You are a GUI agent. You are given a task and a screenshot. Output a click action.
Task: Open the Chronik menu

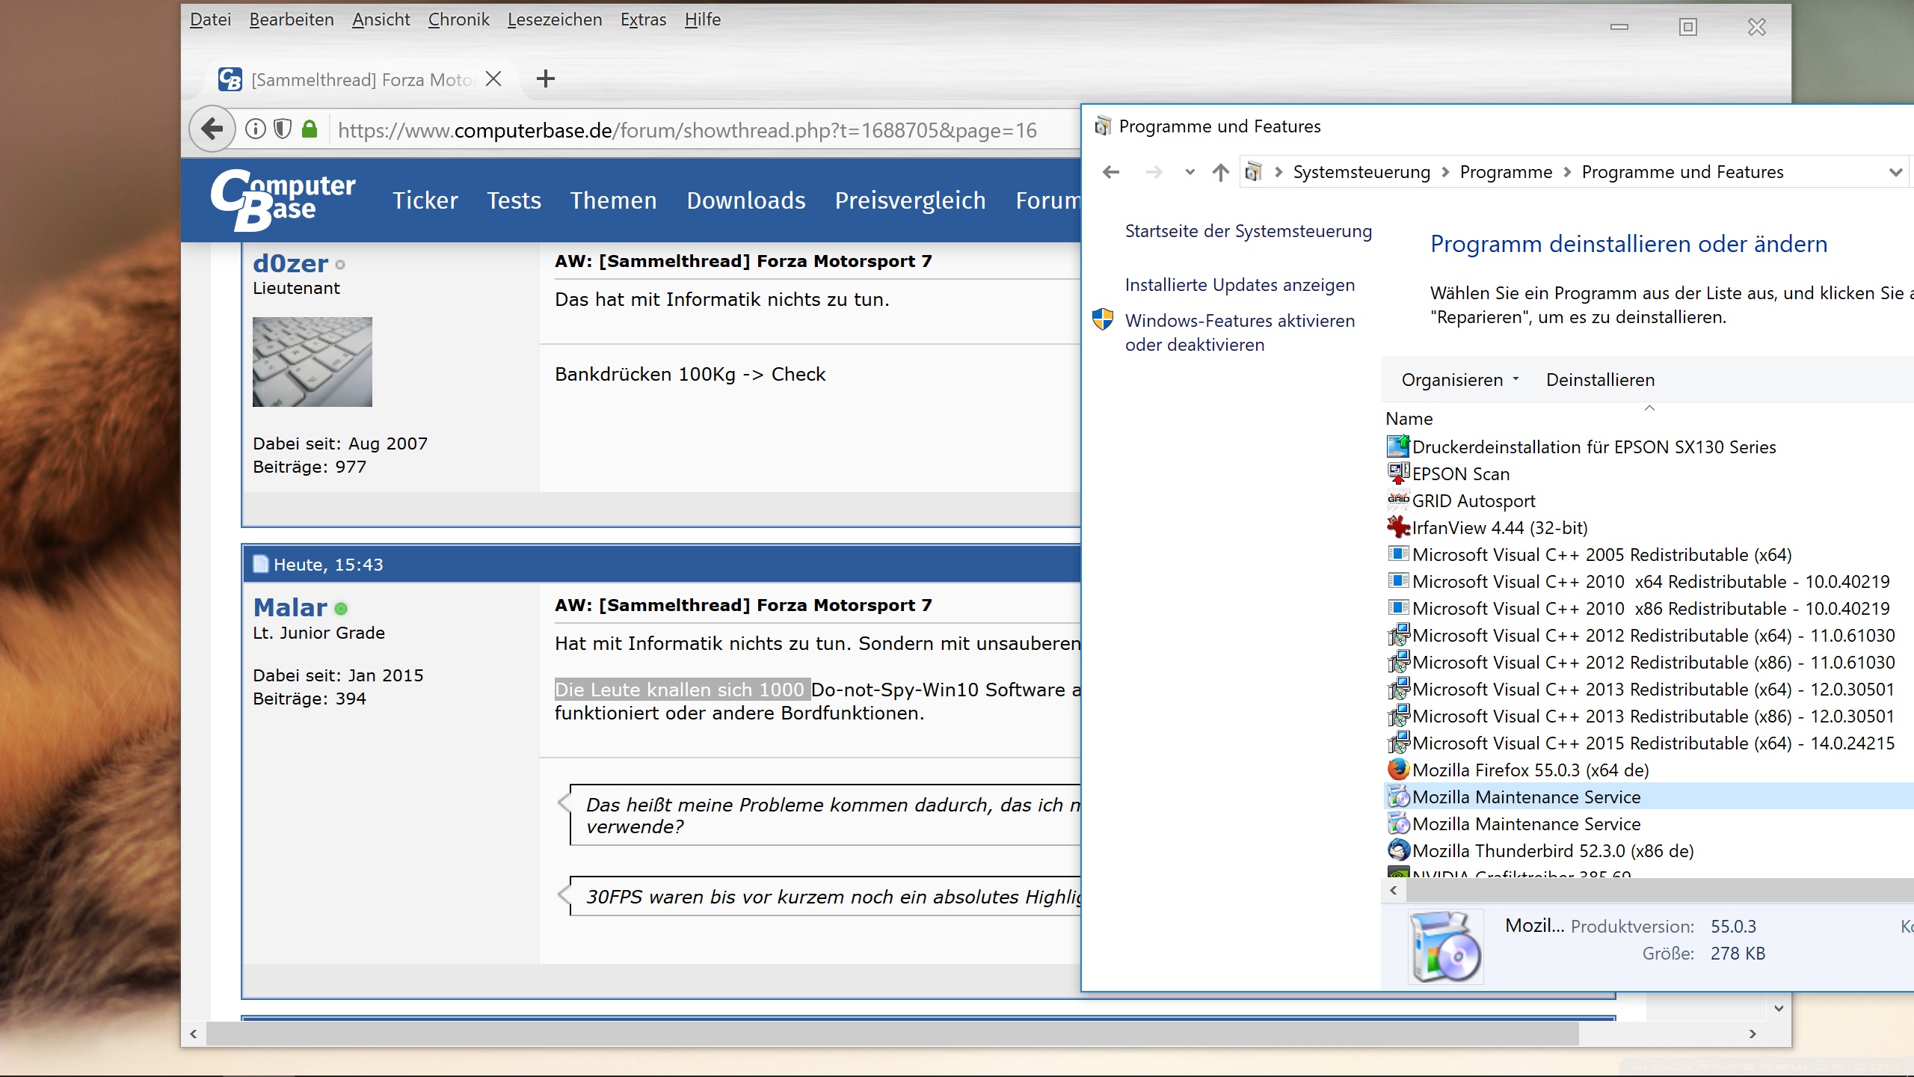(x=458, y=19)
